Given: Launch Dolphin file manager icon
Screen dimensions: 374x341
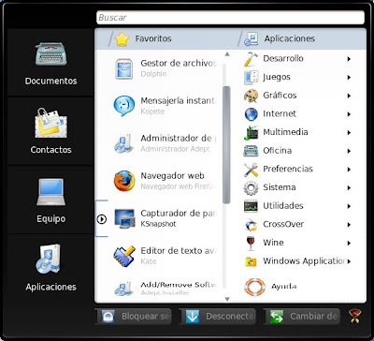Looking at the screenshot, I should pyautogui.click(x=124, y=68).
